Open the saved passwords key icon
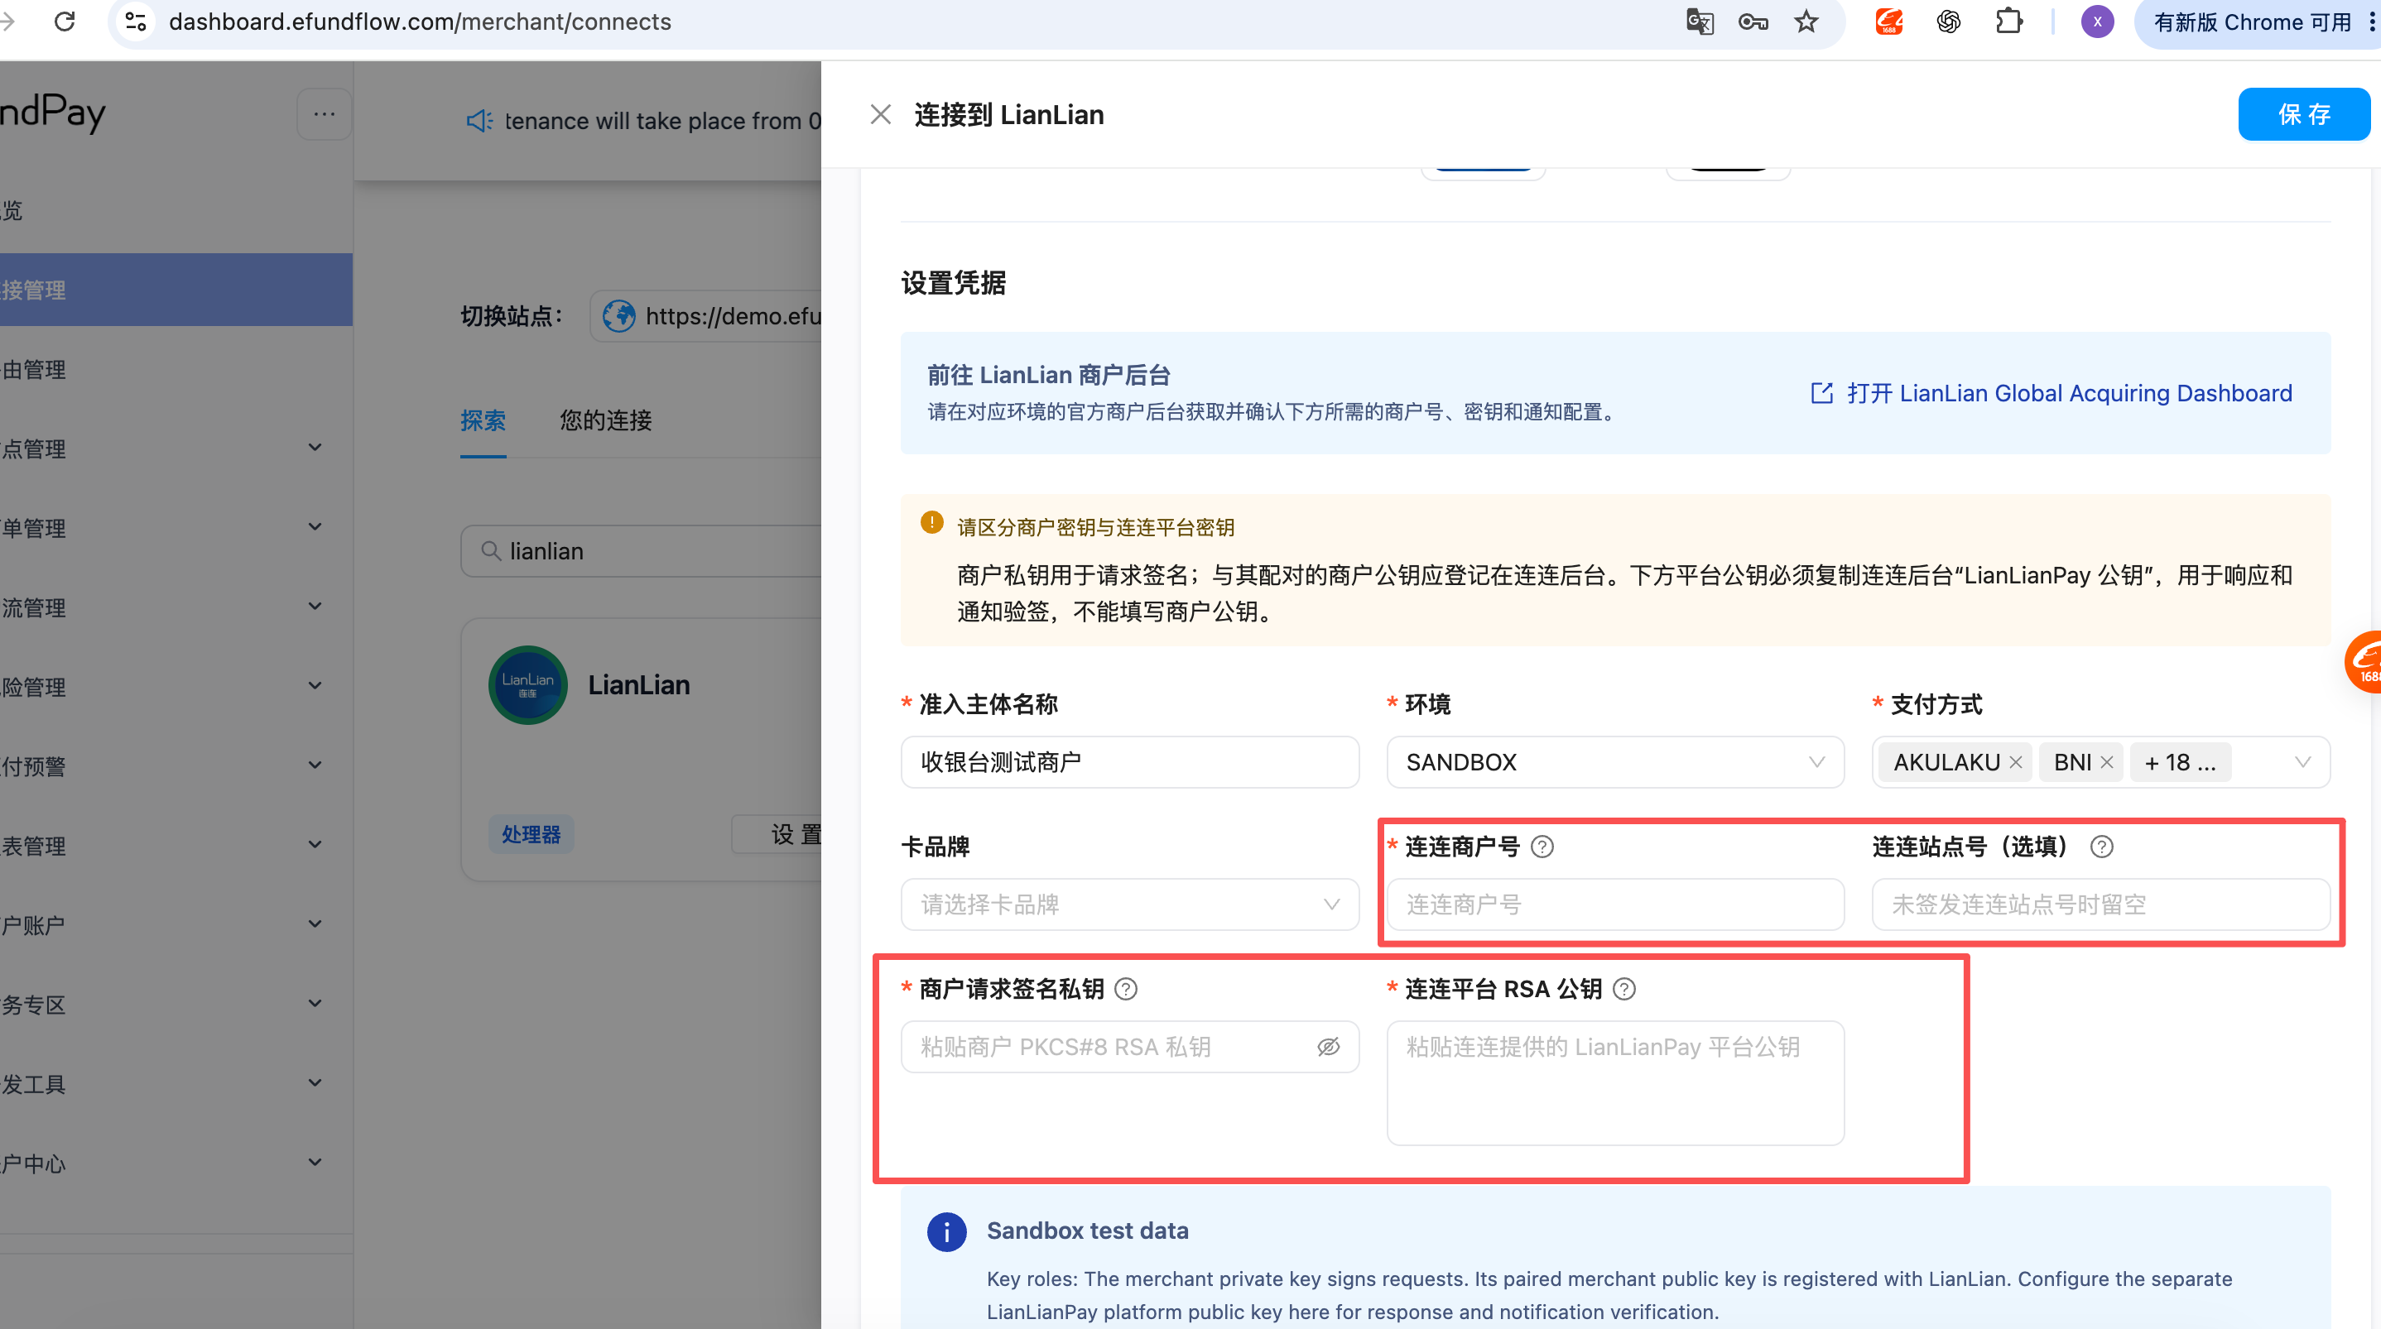This screenshot has height=1329, width=2381. [1753, 22]
